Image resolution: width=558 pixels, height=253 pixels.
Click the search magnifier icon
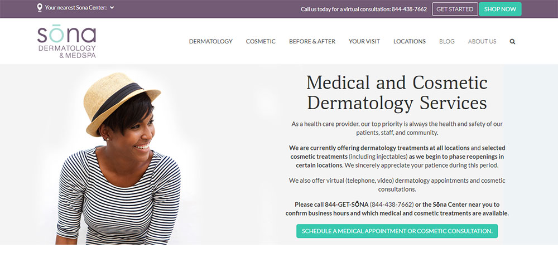pyautogui.click(x=512, y=41)
